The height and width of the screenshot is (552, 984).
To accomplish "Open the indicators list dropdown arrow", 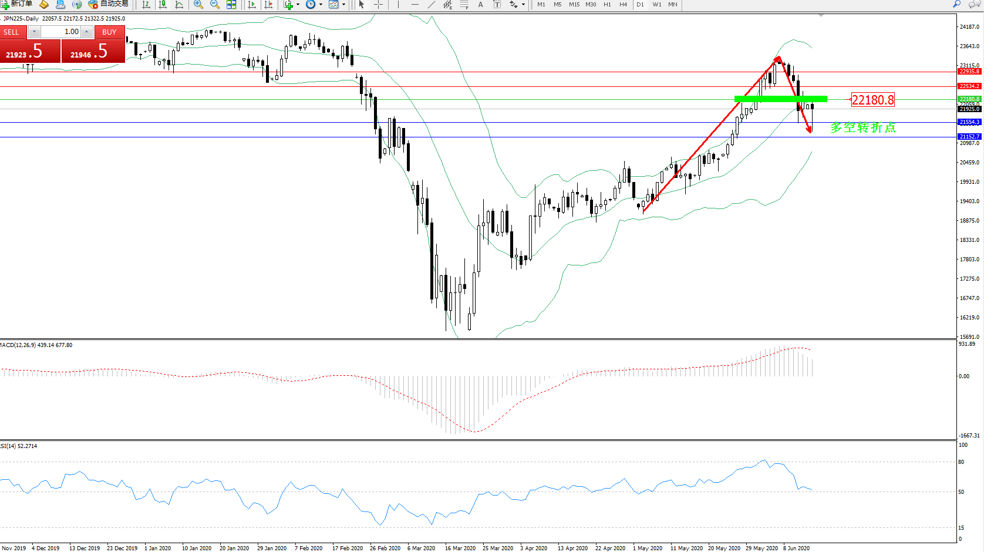I will pyautogui.click(x=298, y=5).
